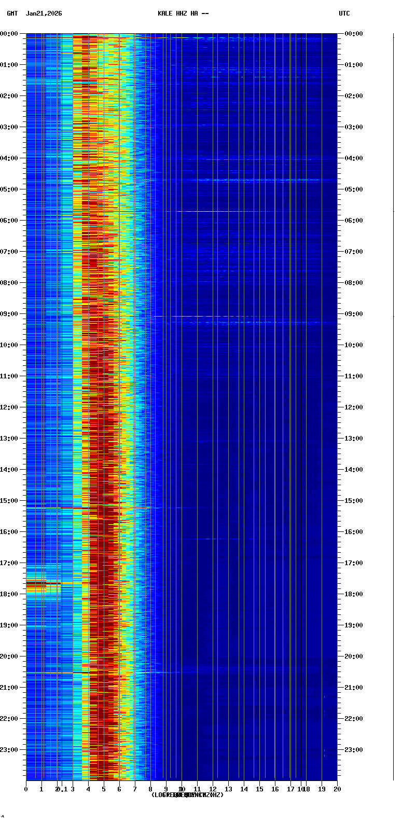Click the UTC label at top right

(344, 13)
